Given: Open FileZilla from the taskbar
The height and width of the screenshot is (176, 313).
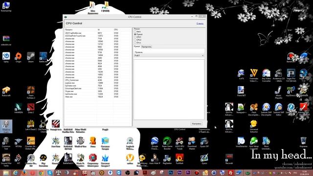Looking at the screenshot, I should coord(230,173).
